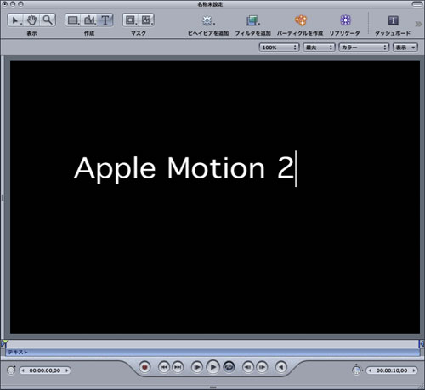This screenshot has width=425, height=390.
Task: Go to start of project
Action: tap(164, 367)
